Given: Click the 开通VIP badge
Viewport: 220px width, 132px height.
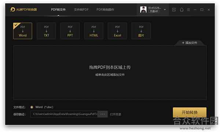Looking at the screenshot, I should coord(154,11).
